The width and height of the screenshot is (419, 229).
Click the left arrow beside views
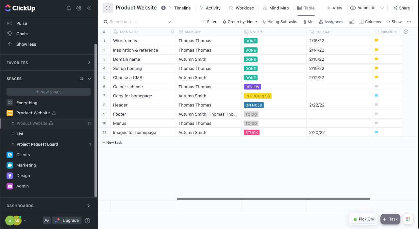click(x=163, y=8)
